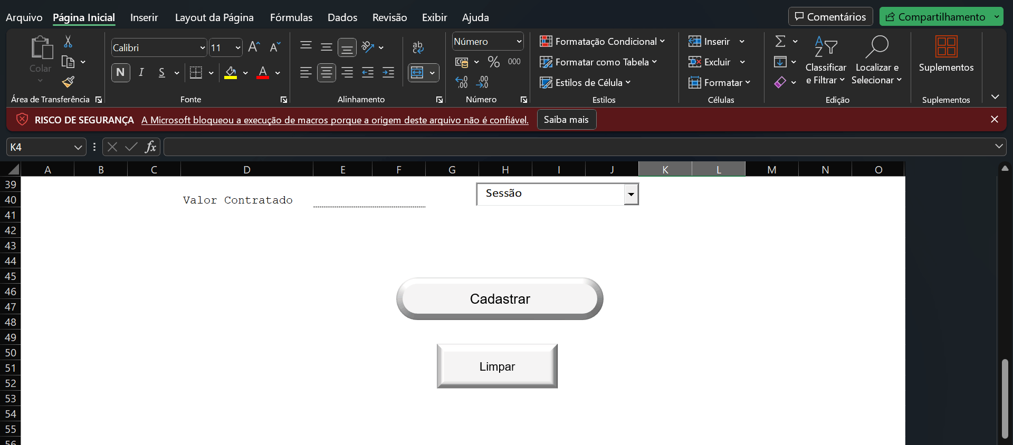1013x445 pixels.
Task: Switch to Layout da Página tab
Action: (x=214, y=17)
